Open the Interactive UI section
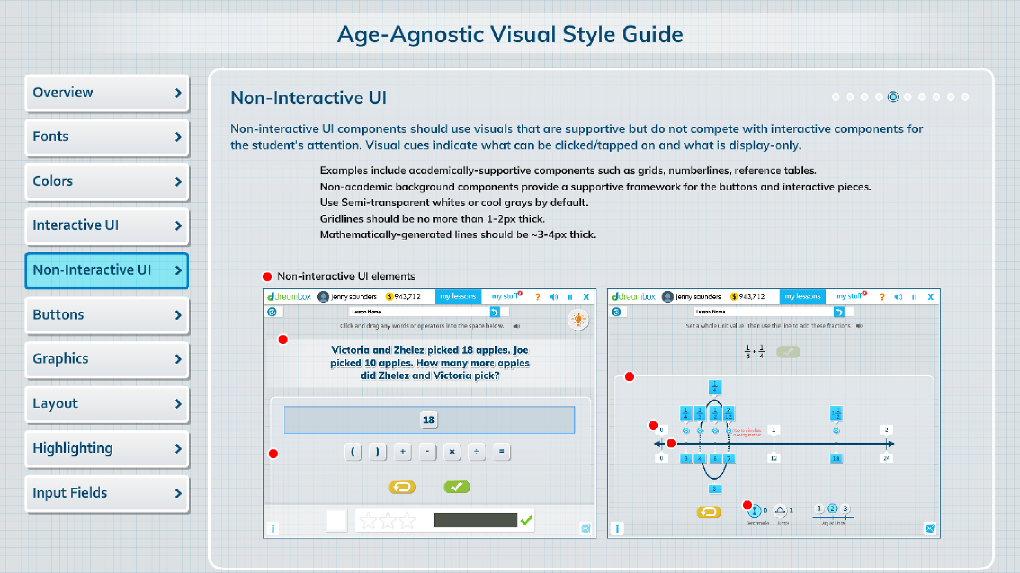Viewport: 1020px width, 573px height. pyautogui.click(x=107, y=226)
